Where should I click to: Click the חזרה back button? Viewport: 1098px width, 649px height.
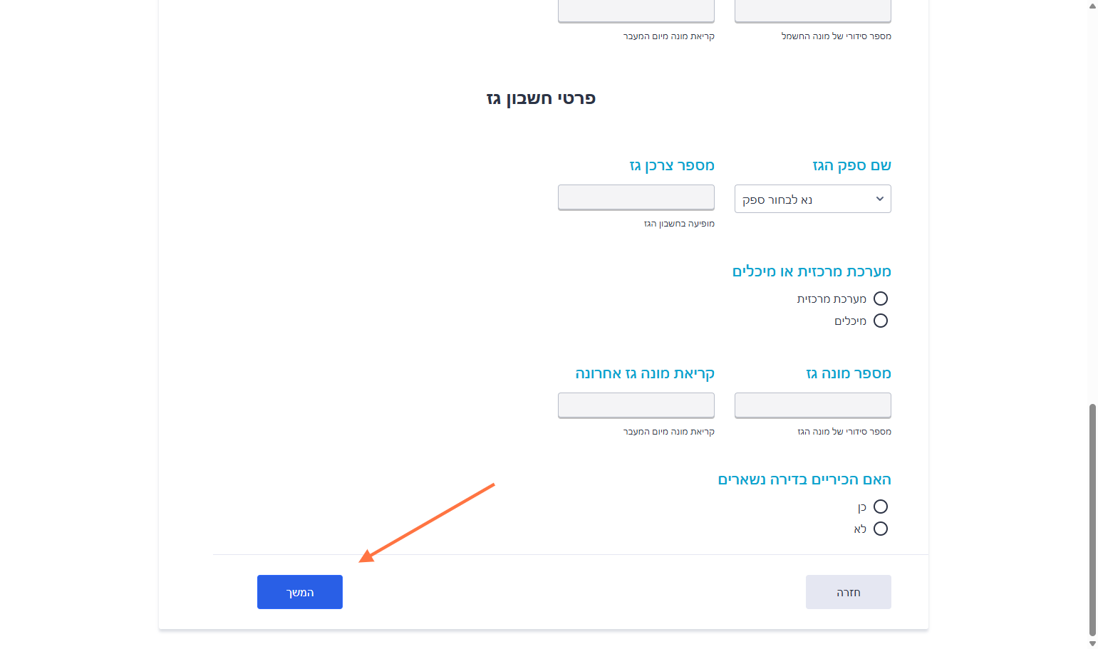(x=848, y=592)
